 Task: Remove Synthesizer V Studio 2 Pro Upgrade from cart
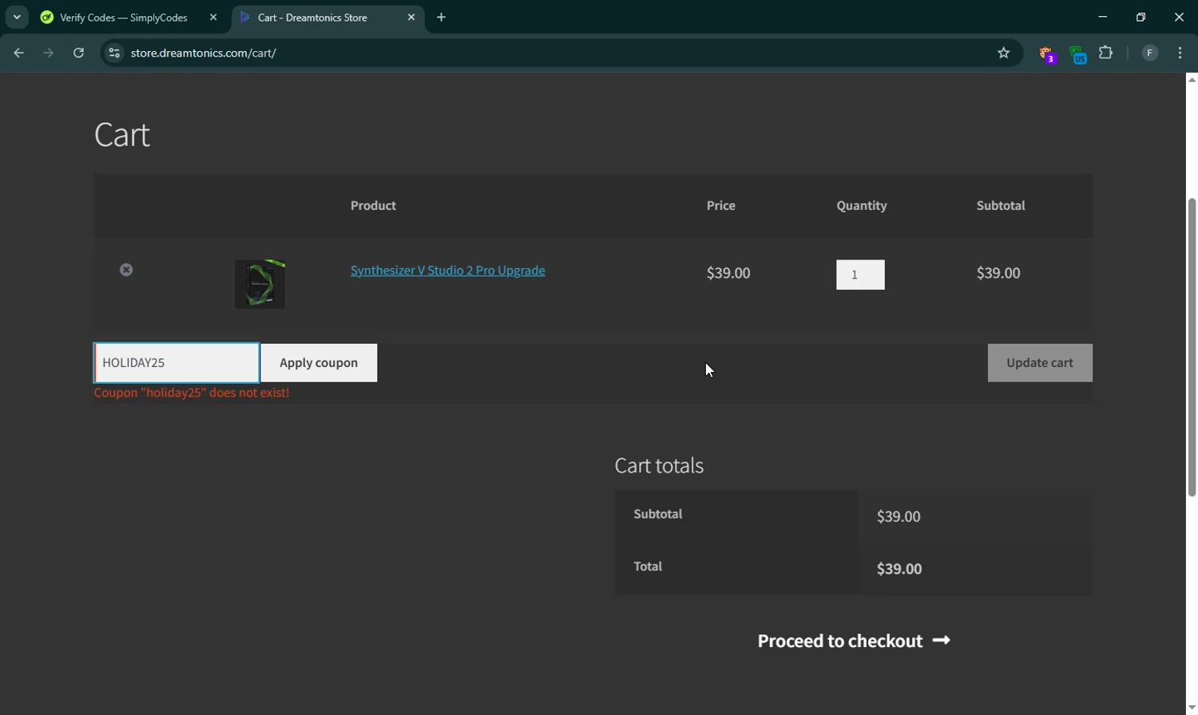126,270
